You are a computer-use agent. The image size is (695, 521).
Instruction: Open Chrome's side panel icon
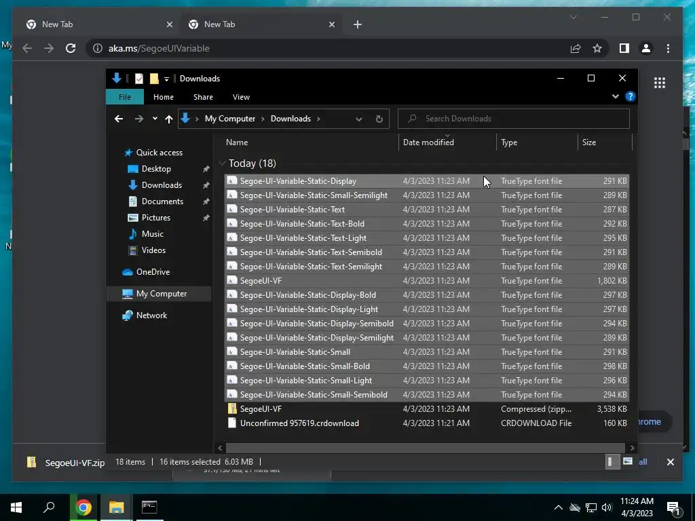click(x=624, y=48)
